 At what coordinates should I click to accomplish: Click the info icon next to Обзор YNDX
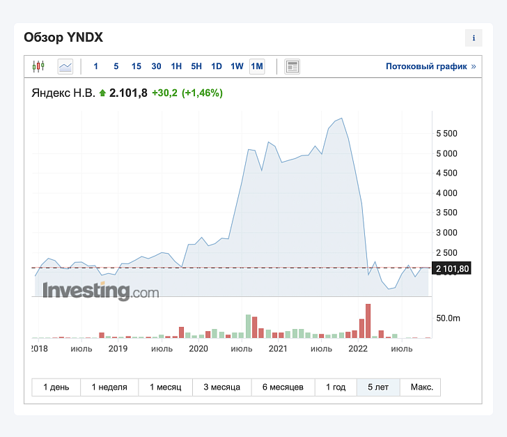(x=474, y=38)
